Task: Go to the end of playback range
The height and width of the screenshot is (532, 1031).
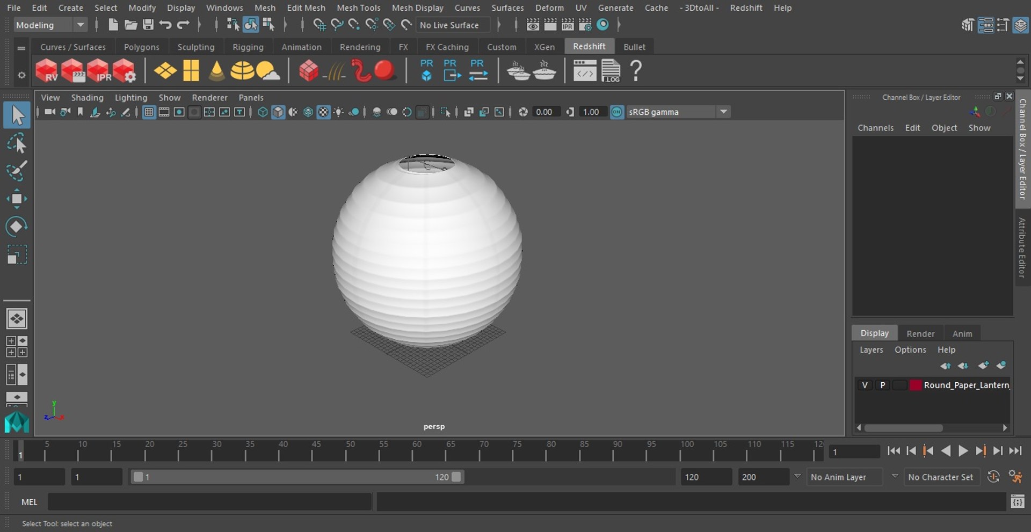Action: tap(1015, 451)
